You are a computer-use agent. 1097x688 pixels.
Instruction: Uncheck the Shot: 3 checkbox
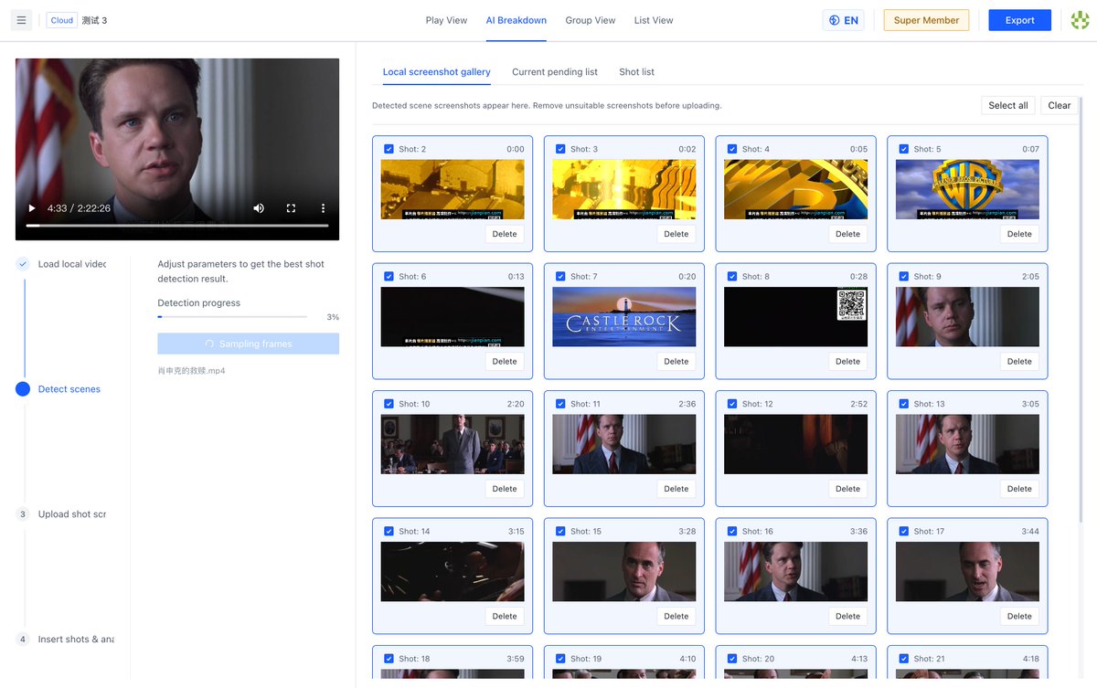point(560,149)
